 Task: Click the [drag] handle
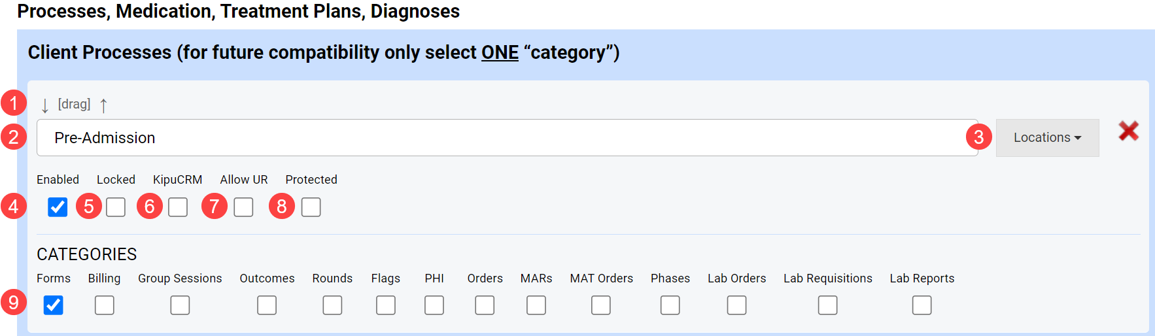(74, 104)
